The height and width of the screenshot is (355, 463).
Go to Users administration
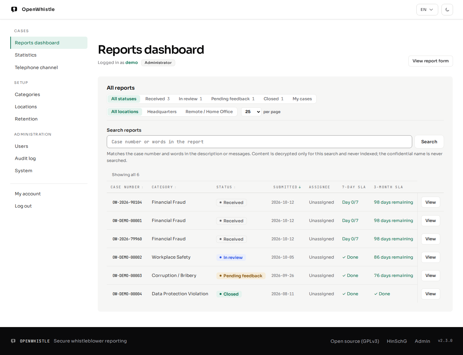coord(49,146)
